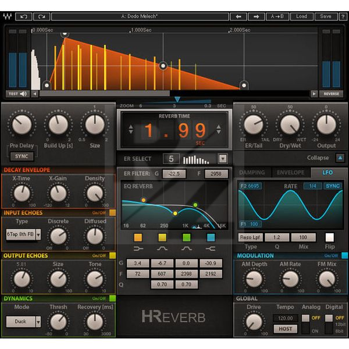
Task: Click the zoom slider triangle marker
Action: click(x=177, y=99)
